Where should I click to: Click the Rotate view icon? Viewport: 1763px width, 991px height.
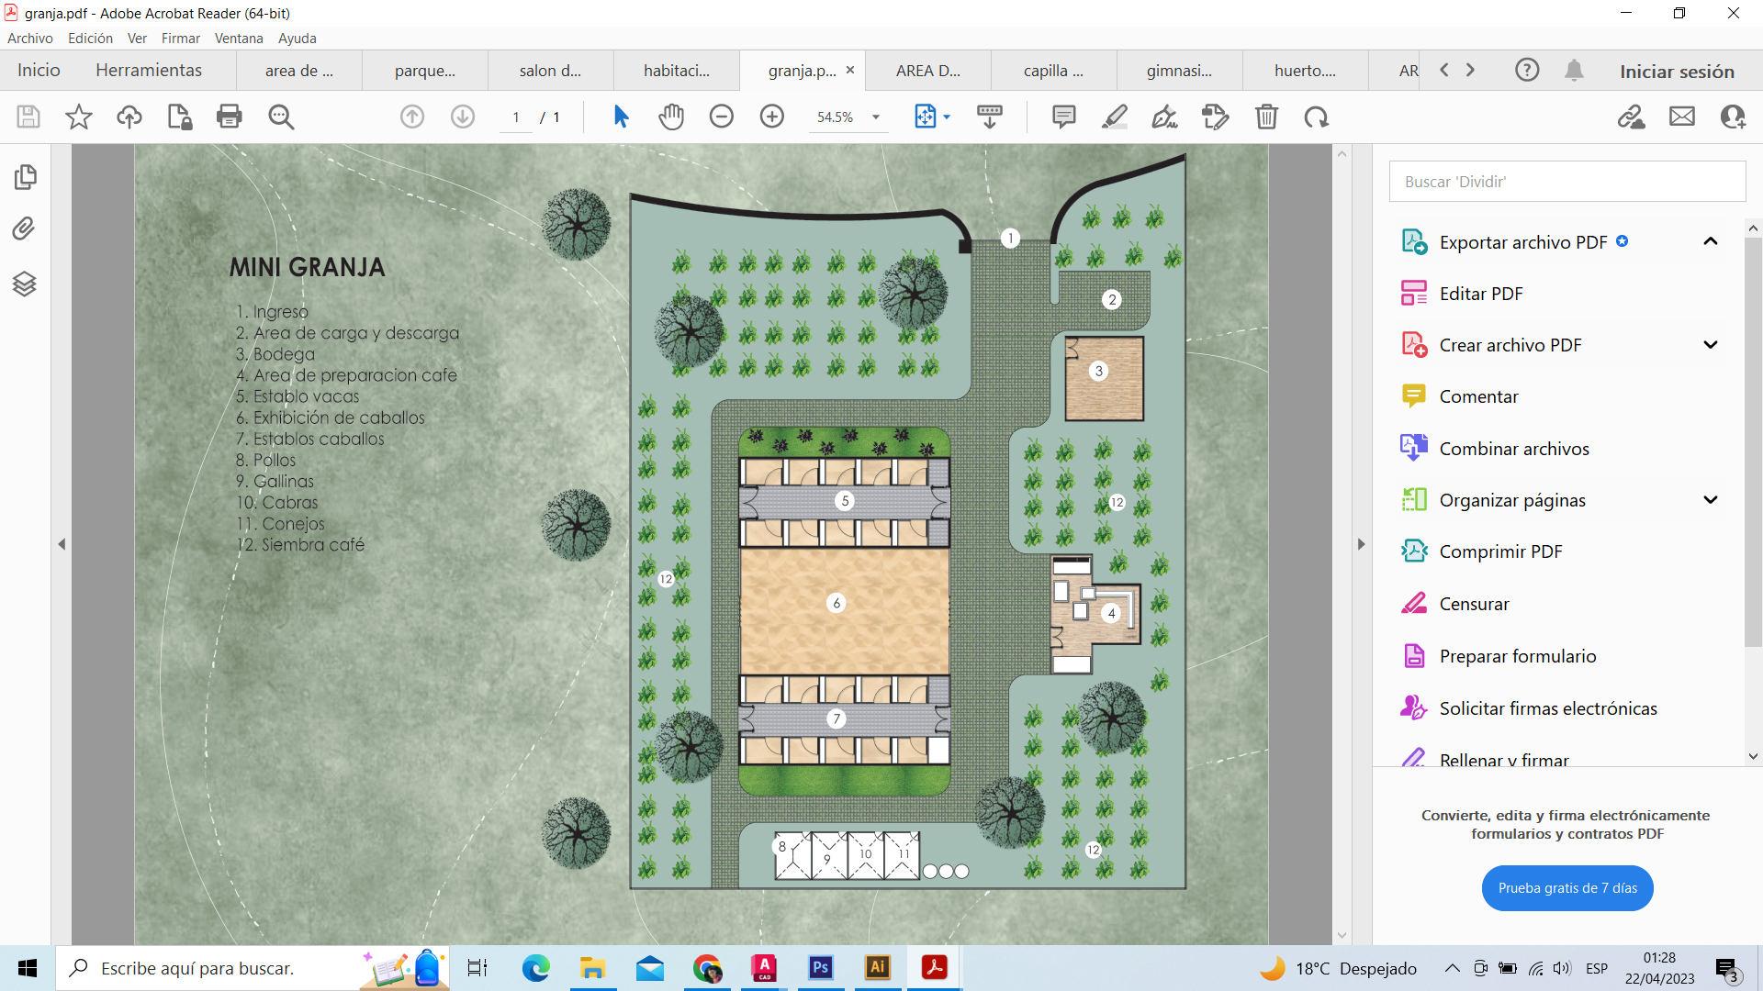click(x=1316, y=117)
